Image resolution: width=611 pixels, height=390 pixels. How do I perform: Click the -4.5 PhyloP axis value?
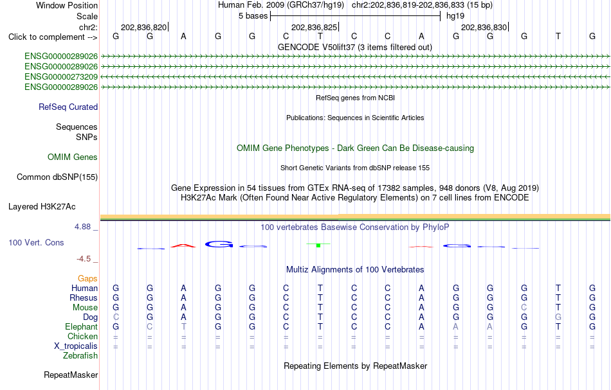click(x=84, y=259)
